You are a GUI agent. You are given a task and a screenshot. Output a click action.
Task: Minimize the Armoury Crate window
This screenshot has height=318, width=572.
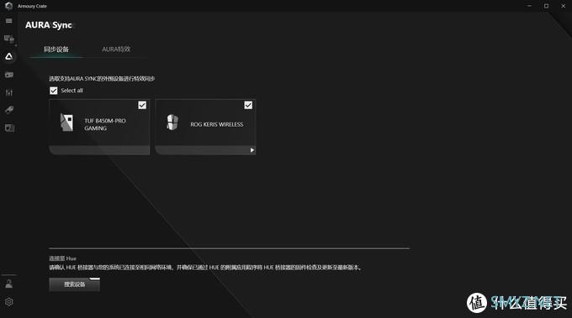(x=529, y=6)
